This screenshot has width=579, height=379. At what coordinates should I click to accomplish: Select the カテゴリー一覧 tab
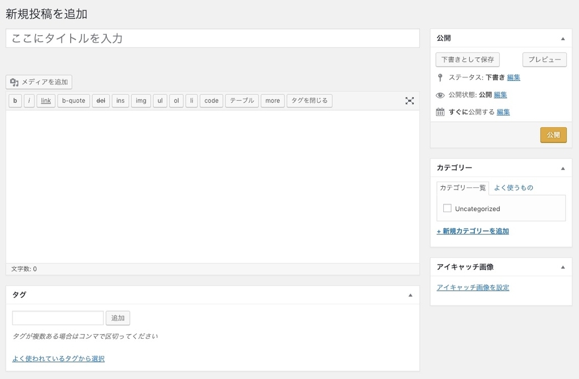coord(463,188)
